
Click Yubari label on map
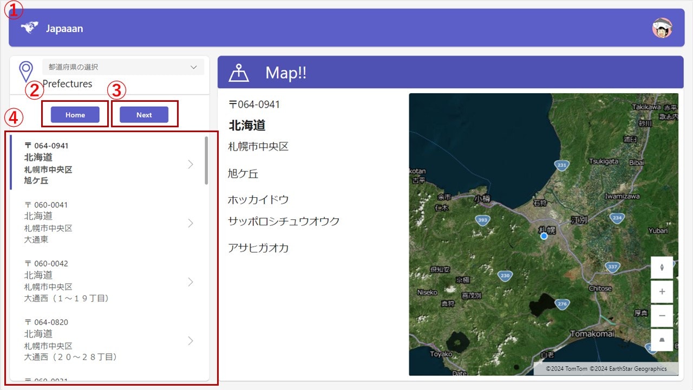click(x=658, y=230)
